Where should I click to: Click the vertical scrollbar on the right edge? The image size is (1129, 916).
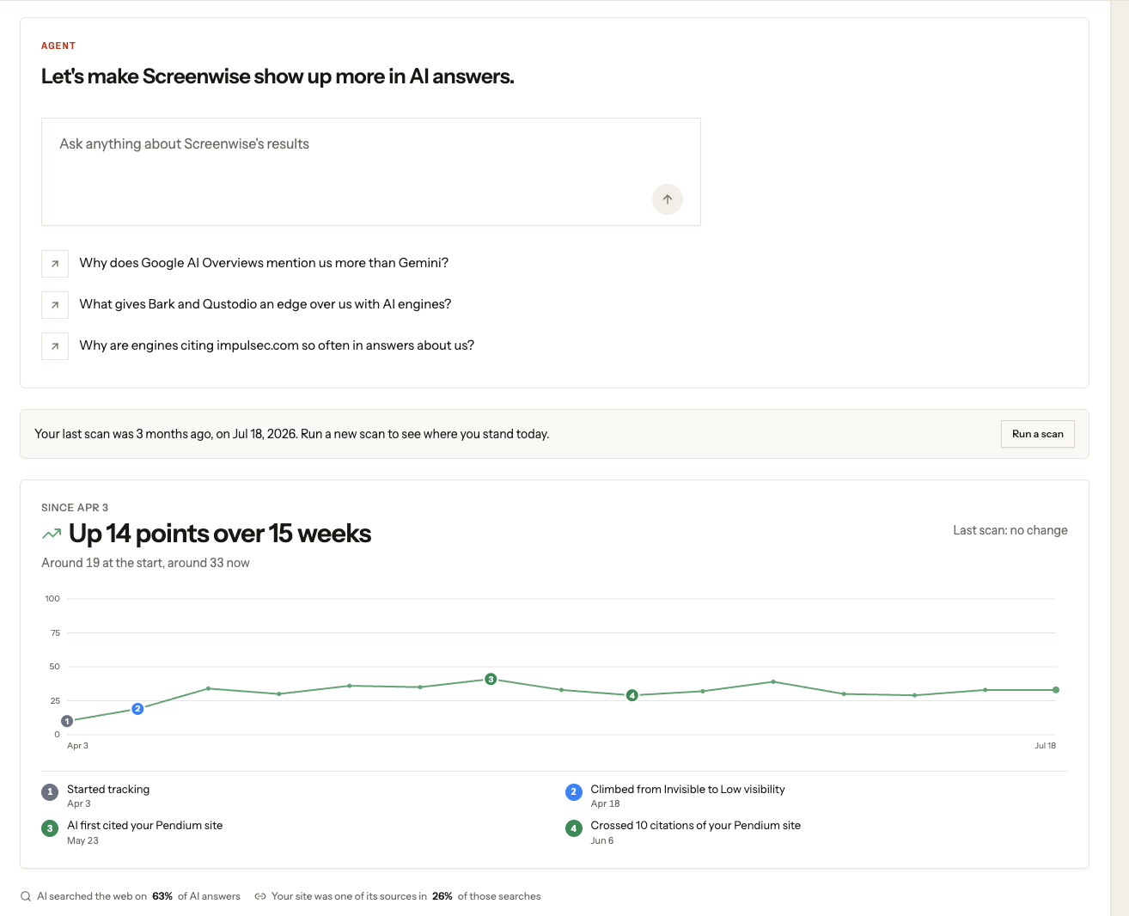pyautogui.click(x=1120, y=458)
